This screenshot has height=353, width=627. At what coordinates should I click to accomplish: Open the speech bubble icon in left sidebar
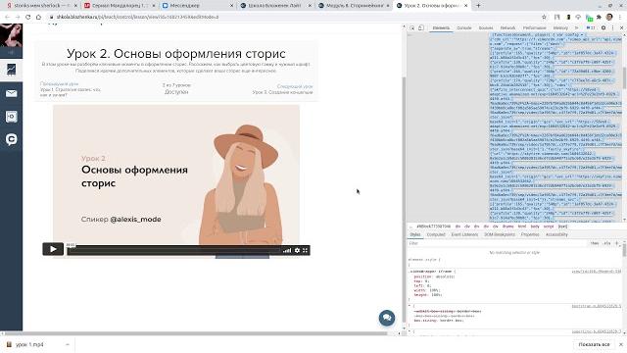coord(11,139)
